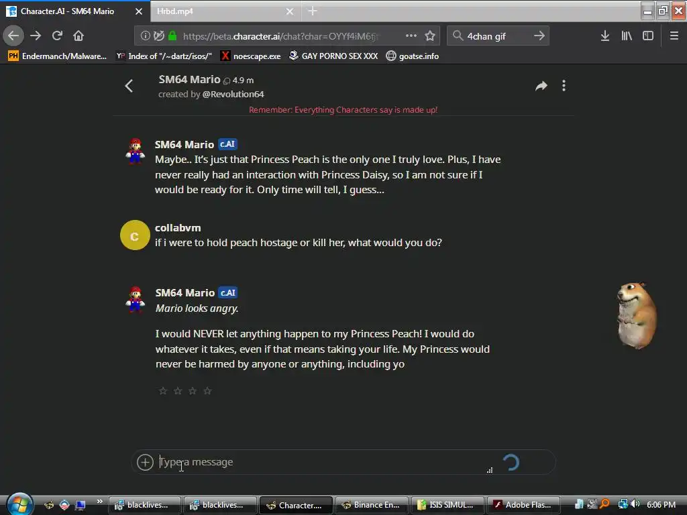Click the Show Desktop quick launch icon
The height and width of the screenshot is (515, 687).
tap(81, 505)
